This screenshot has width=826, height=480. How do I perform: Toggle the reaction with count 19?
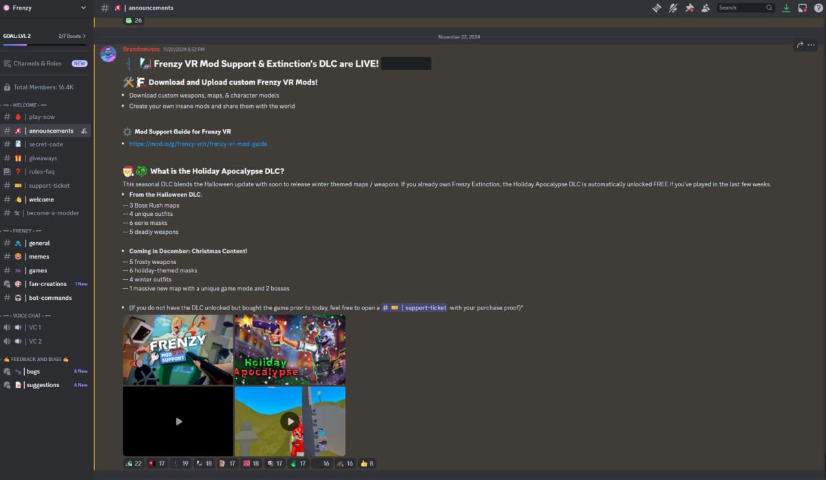coord(182,463)
